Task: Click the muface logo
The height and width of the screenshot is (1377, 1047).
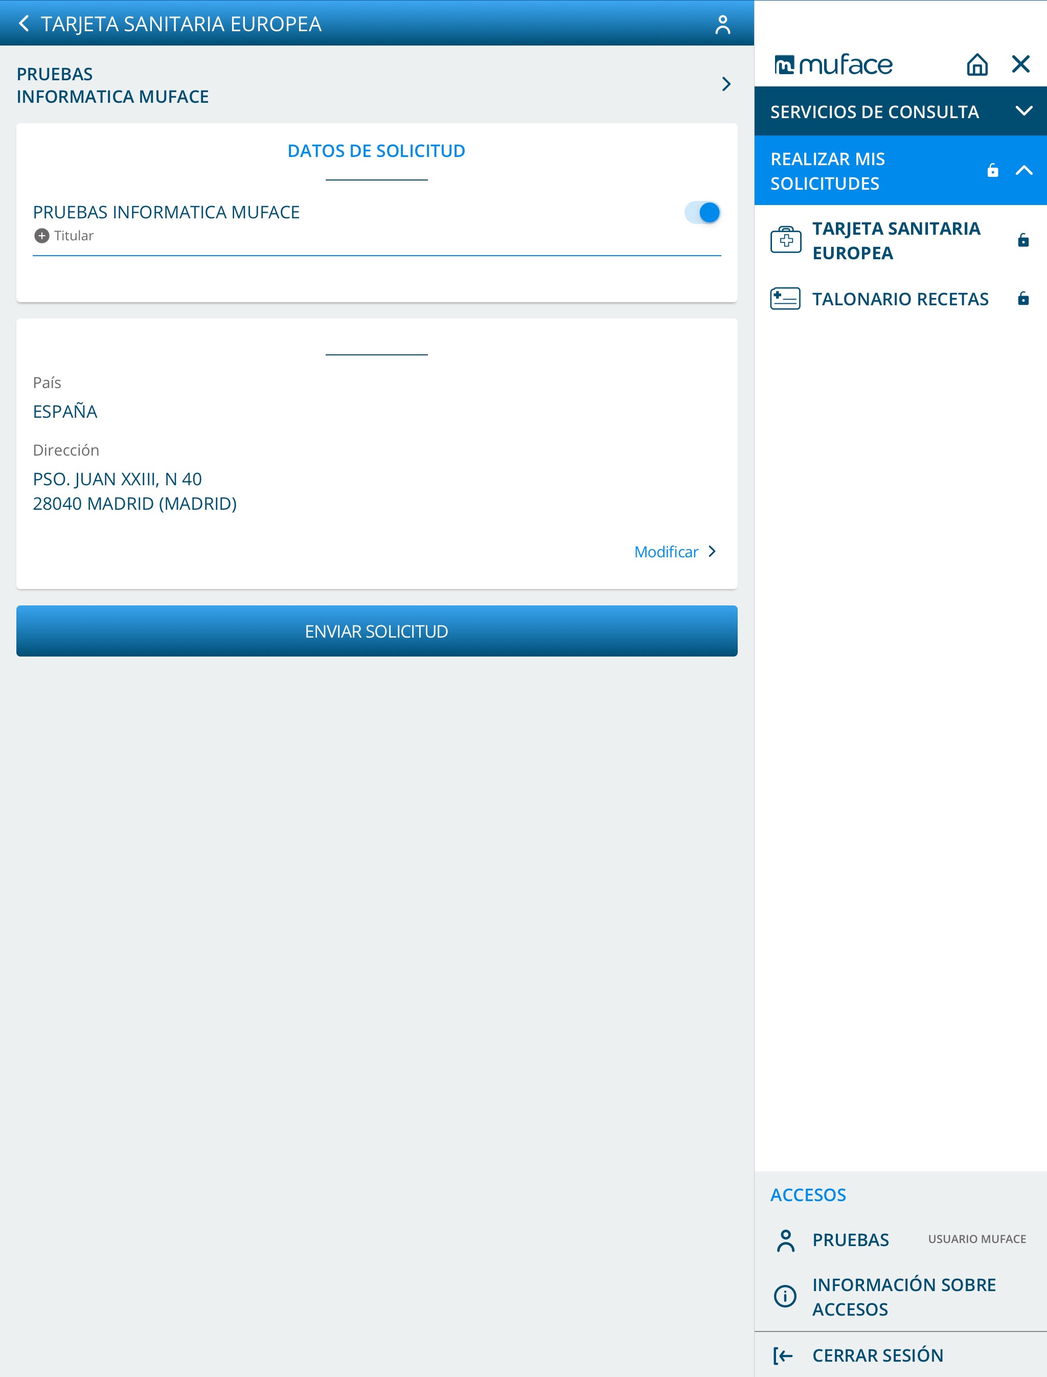Action: (x=833, y=65)
